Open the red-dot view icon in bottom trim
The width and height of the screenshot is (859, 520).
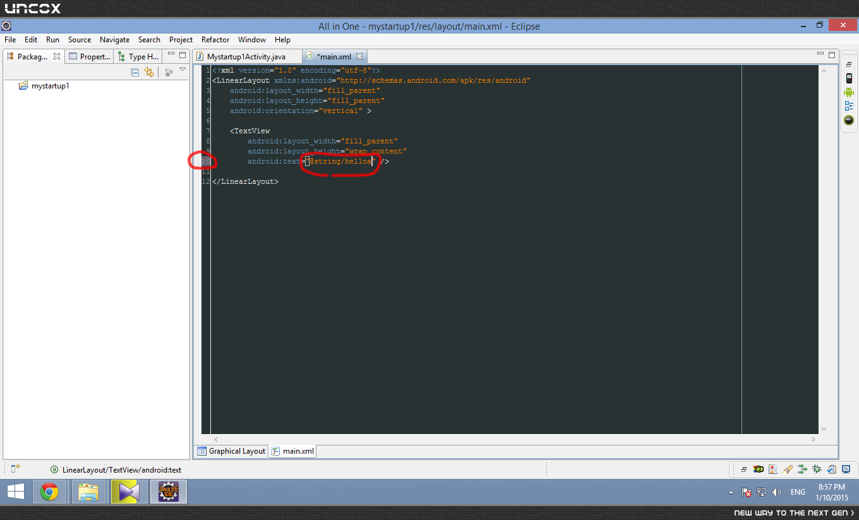click(773, 469)
